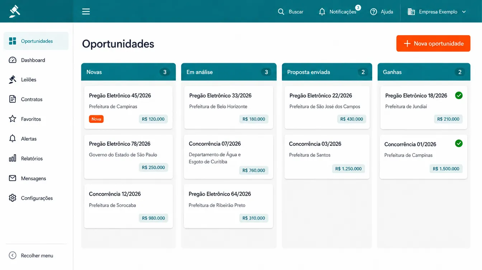
Task: Click the Ajuda label in the header
Action: 387,12
